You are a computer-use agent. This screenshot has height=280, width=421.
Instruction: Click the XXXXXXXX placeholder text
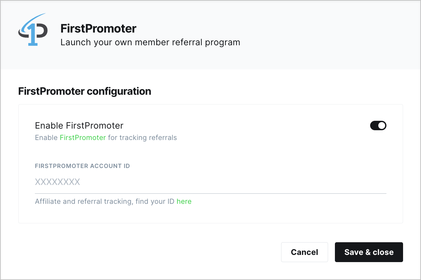click(57, 182)
